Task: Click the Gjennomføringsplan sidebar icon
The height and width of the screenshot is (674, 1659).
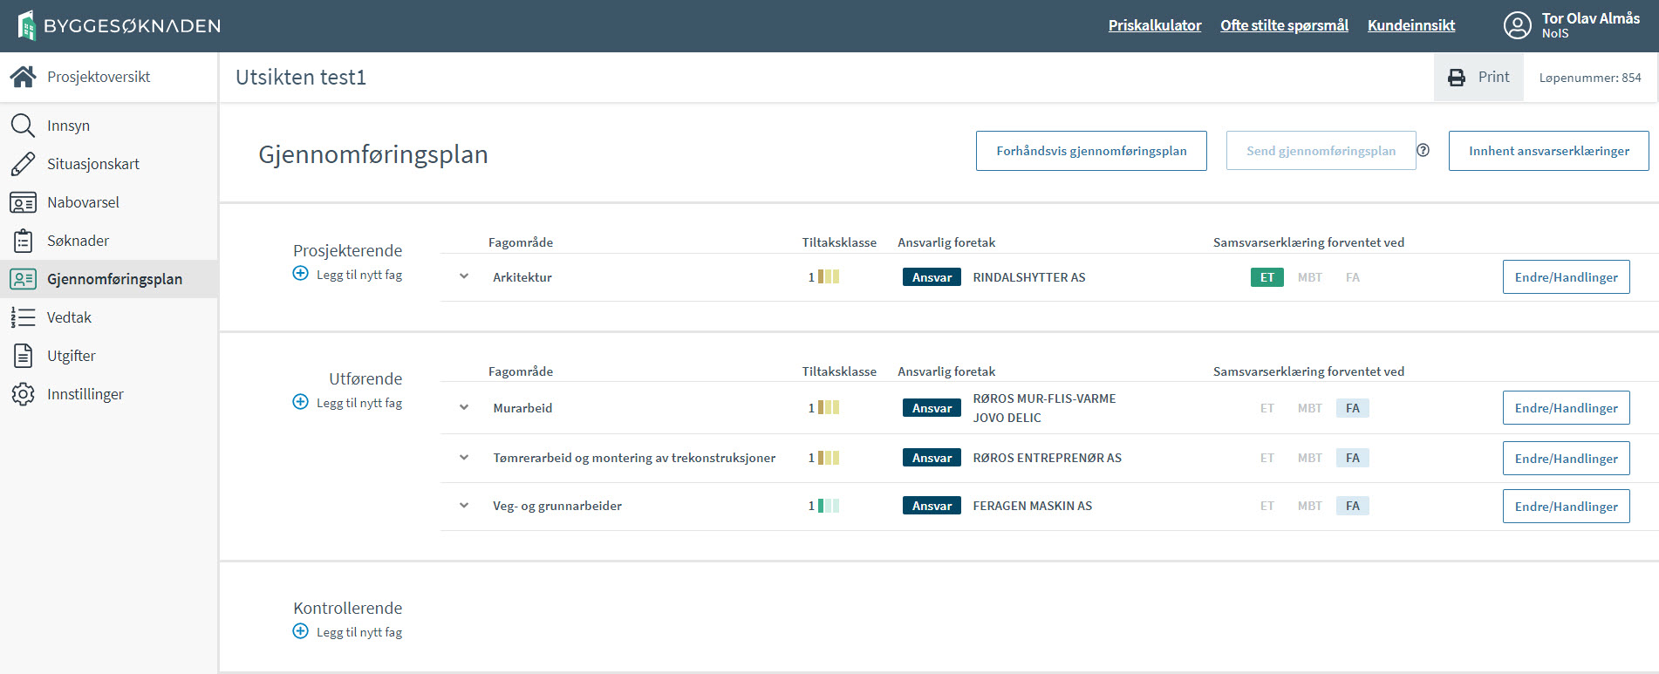Action: pyautogui.click(x=23, y=279)
